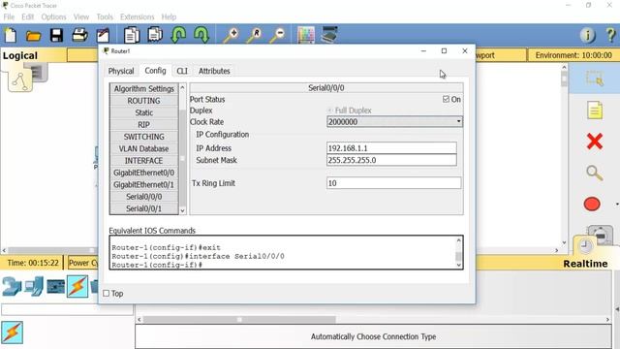
Task: Select the Full Duplex radio button
Action: (x=329, y=111)
